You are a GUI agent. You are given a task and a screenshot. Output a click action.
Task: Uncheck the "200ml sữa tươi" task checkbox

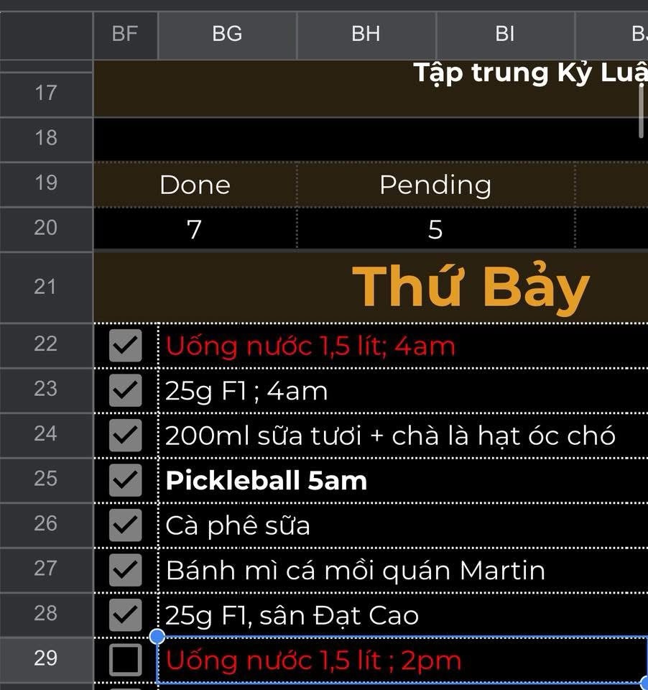tap(126, 436)
